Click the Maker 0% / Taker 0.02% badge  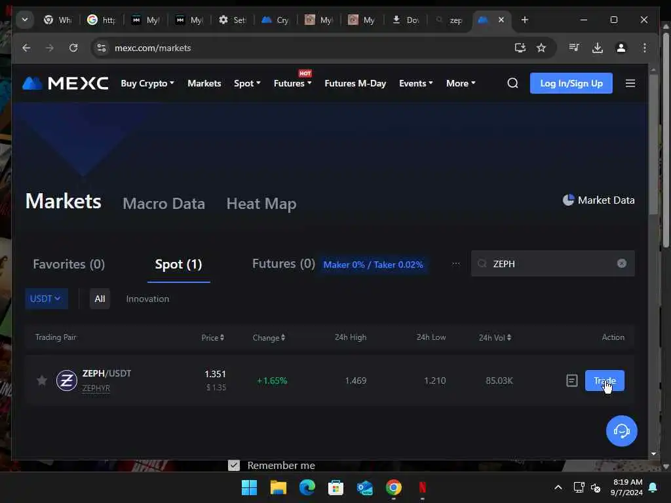point(373,265)
